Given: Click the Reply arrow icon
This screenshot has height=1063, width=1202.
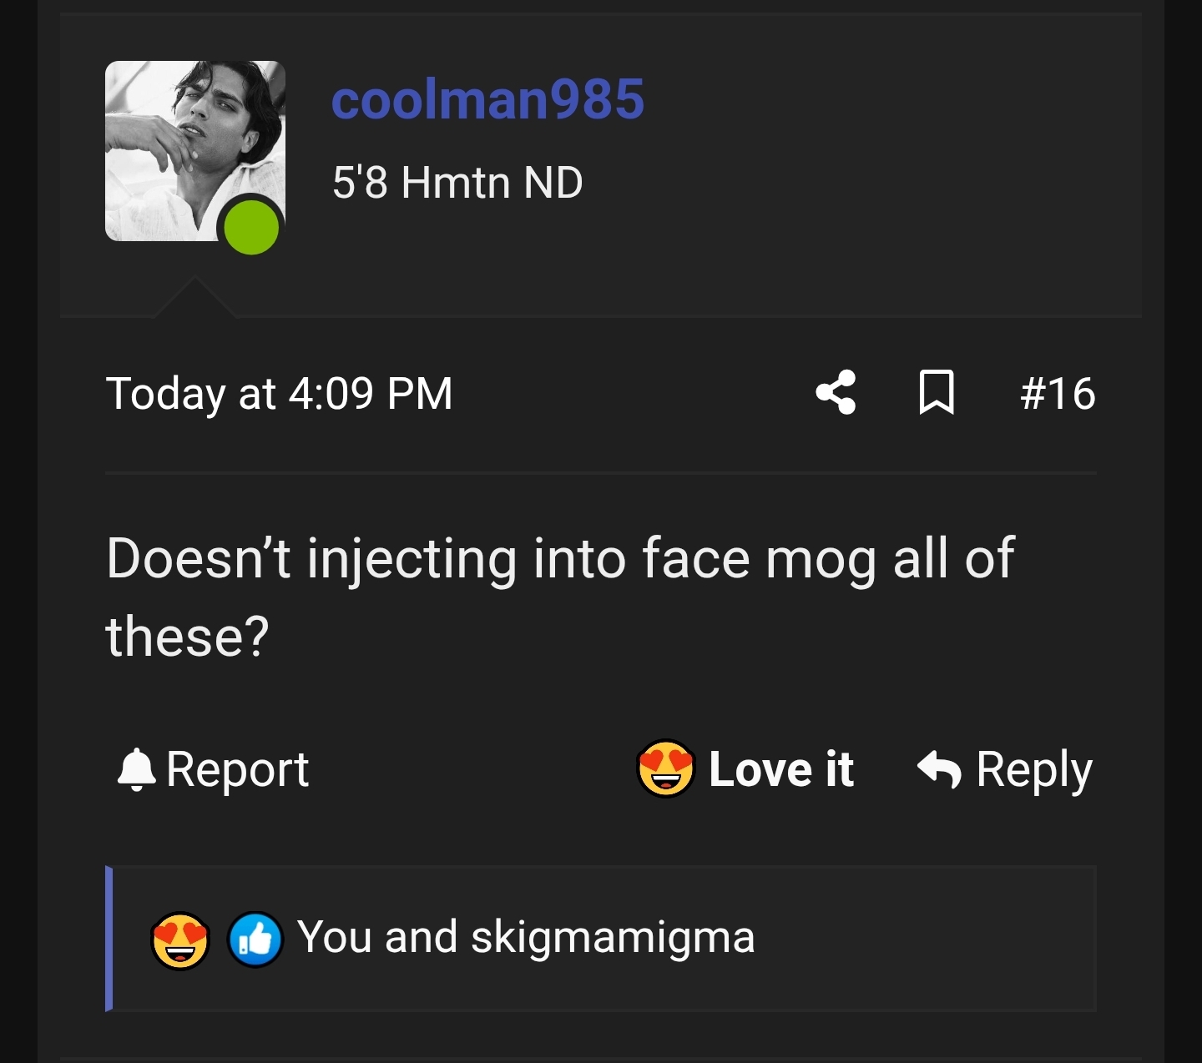Looking at the screenshot, I should [x=939, y=768].
